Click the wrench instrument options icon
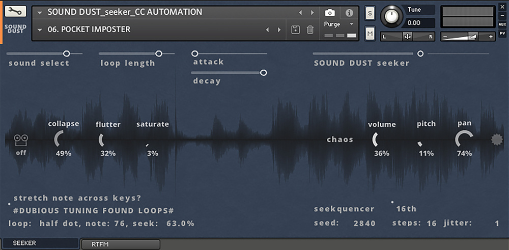Image resolution: width=509 pixels, height=250 pixels. (x=15, y=12)
